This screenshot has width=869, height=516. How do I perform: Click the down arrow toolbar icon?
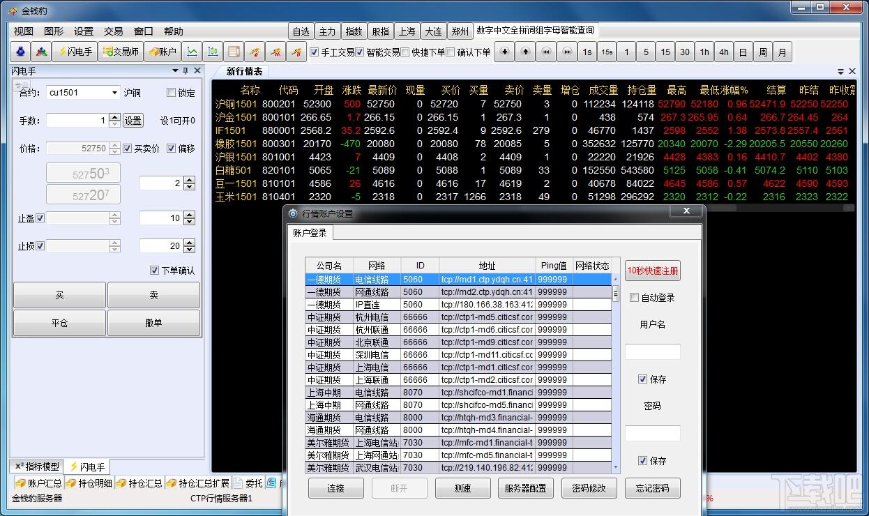(504, 52)
